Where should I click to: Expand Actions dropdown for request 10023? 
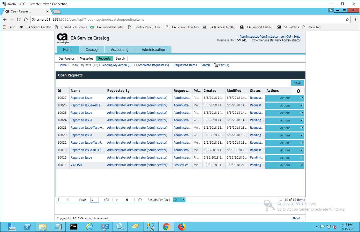click(285, 128)
